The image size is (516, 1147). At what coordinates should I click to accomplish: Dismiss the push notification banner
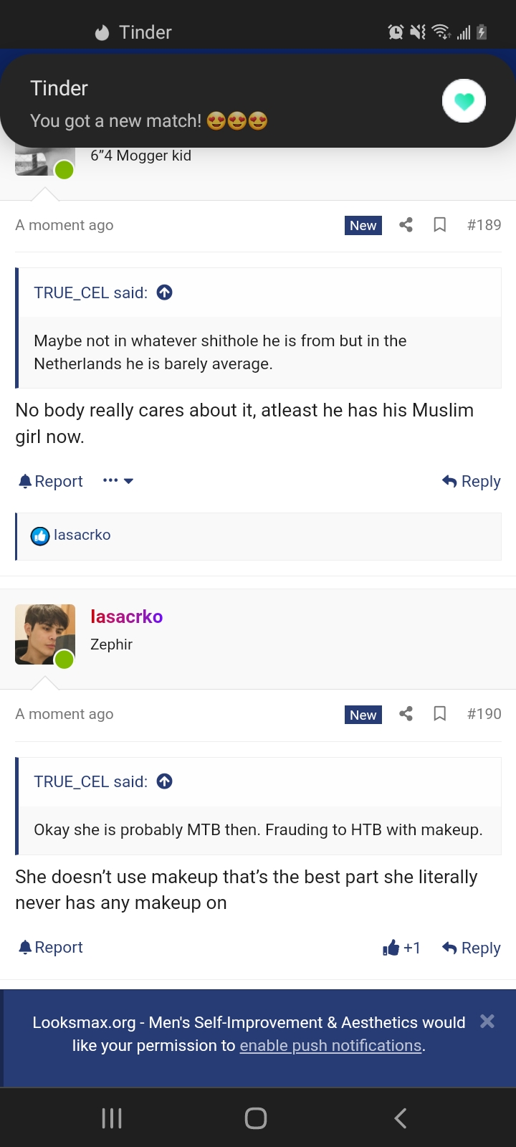click(487, 1022)
